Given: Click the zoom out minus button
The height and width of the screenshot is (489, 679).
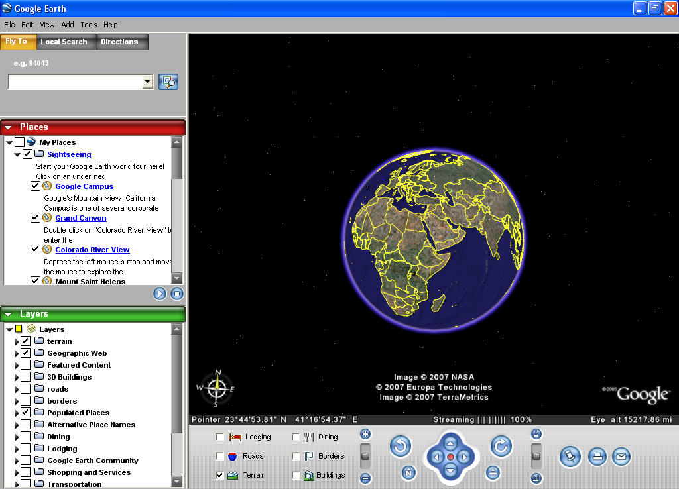Looking at the screenshot, I should (365, 478).
